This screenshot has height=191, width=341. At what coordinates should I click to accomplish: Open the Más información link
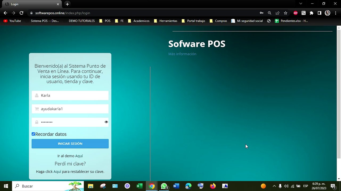[182, 54]
